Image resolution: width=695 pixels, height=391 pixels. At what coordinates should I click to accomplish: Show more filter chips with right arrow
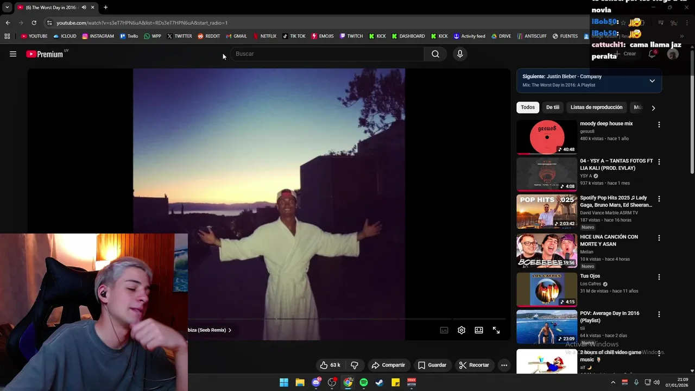(653, 108)
